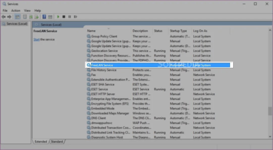
Task: Open the Action menu
Action: [x=16, y=11]
